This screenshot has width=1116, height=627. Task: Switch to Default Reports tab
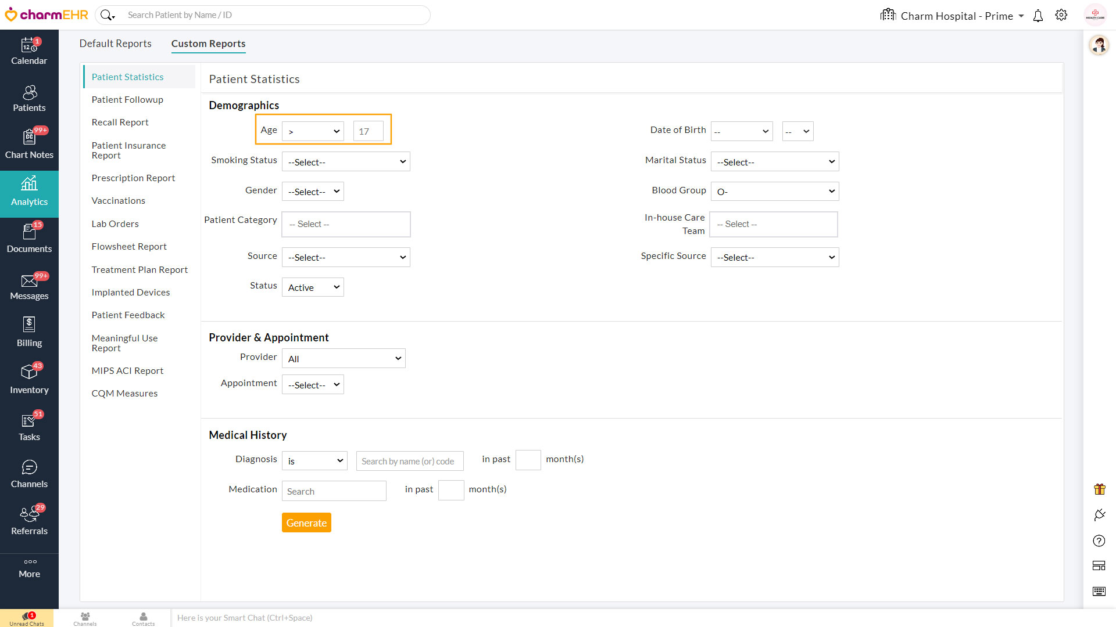pyautogui.click(x=115, y=44)
